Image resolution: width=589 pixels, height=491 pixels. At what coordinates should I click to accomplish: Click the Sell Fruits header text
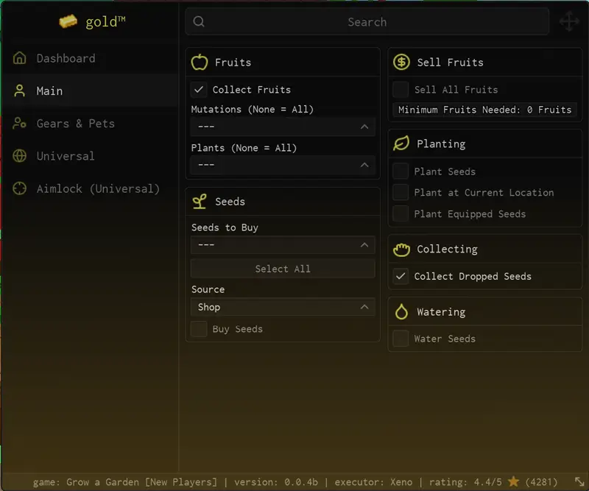coord(450,63)
